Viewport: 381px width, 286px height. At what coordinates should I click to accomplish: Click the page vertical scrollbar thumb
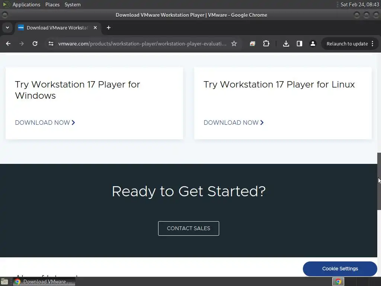[379, 181]
